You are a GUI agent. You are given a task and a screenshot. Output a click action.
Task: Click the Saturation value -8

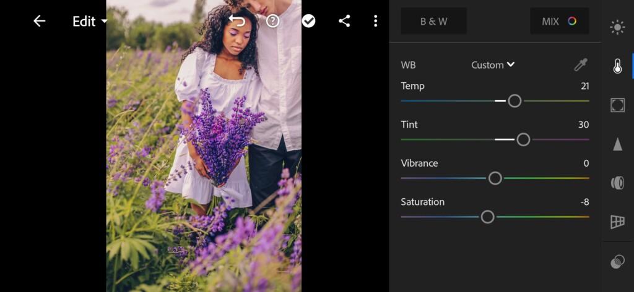point(584,202)
